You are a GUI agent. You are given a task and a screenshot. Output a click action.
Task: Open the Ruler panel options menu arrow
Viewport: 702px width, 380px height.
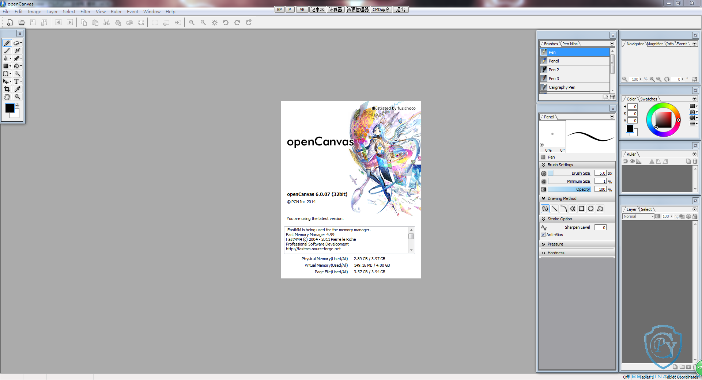694,154
